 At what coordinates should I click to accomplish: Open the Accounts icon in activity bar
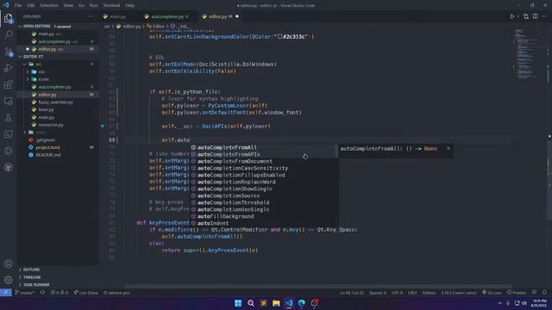[x=8, y=263]
